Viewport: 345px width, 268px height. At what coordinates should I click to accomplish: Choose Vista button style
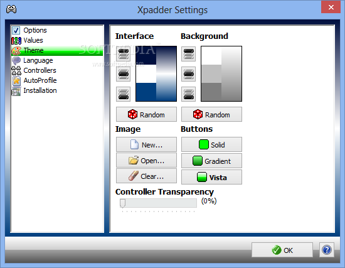click(211, 177)
